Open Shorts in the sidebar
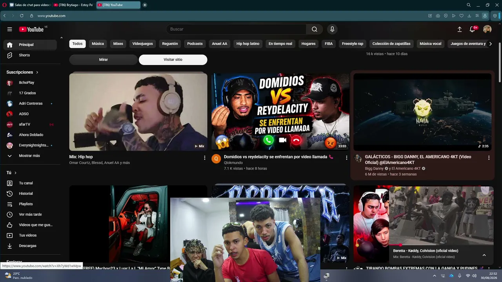 (30, 55)
